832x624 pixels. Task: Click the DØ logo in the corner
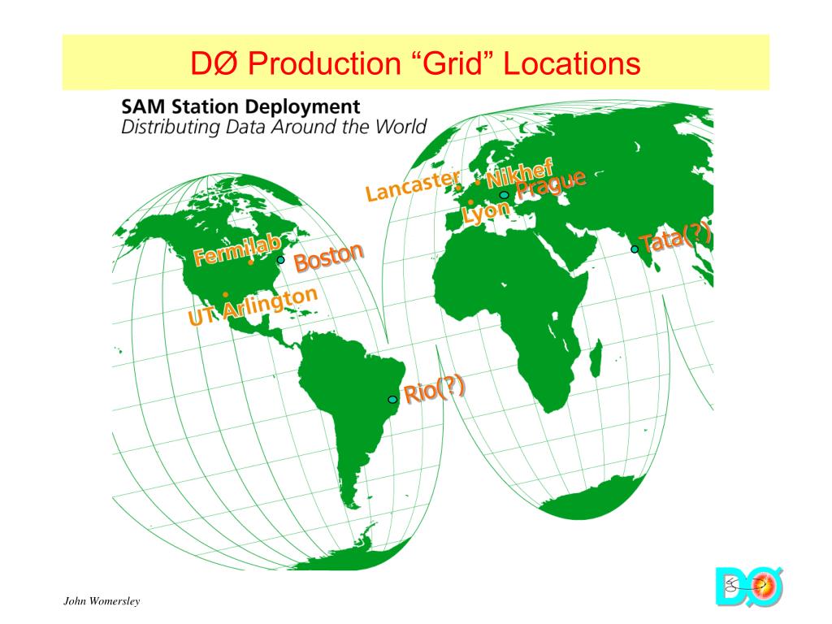pos(749,587)
